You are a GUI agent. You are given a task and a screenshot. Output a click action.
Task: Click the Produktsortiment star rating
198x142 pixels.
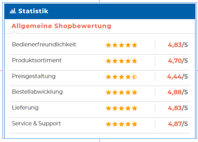pyautogui.click(x=121, y=61)
